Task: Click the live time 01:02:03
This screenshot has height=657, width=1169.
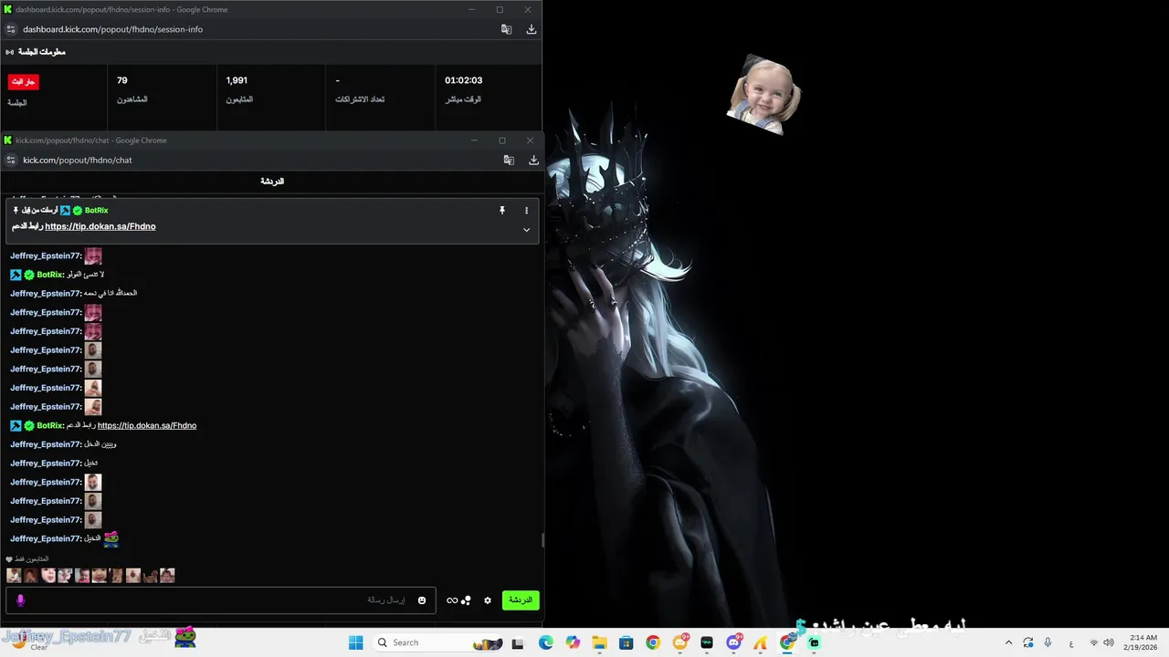Action: [463, 80]
